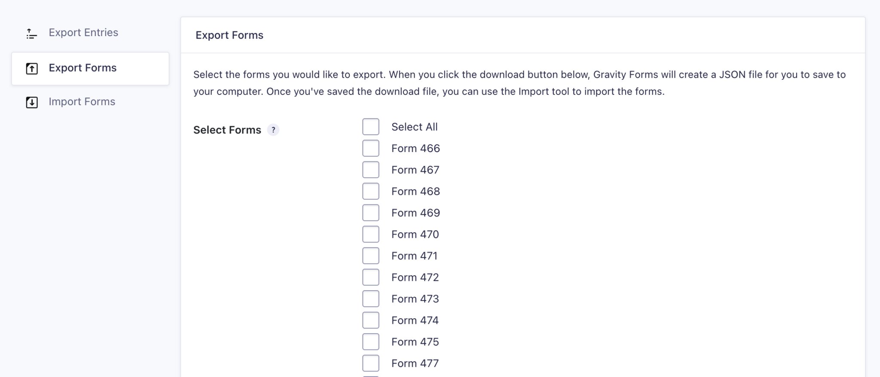This screenshot has height=377, width=880.
Task: Tick the checkbox for Form 470
Action: (x=370, y=234)
